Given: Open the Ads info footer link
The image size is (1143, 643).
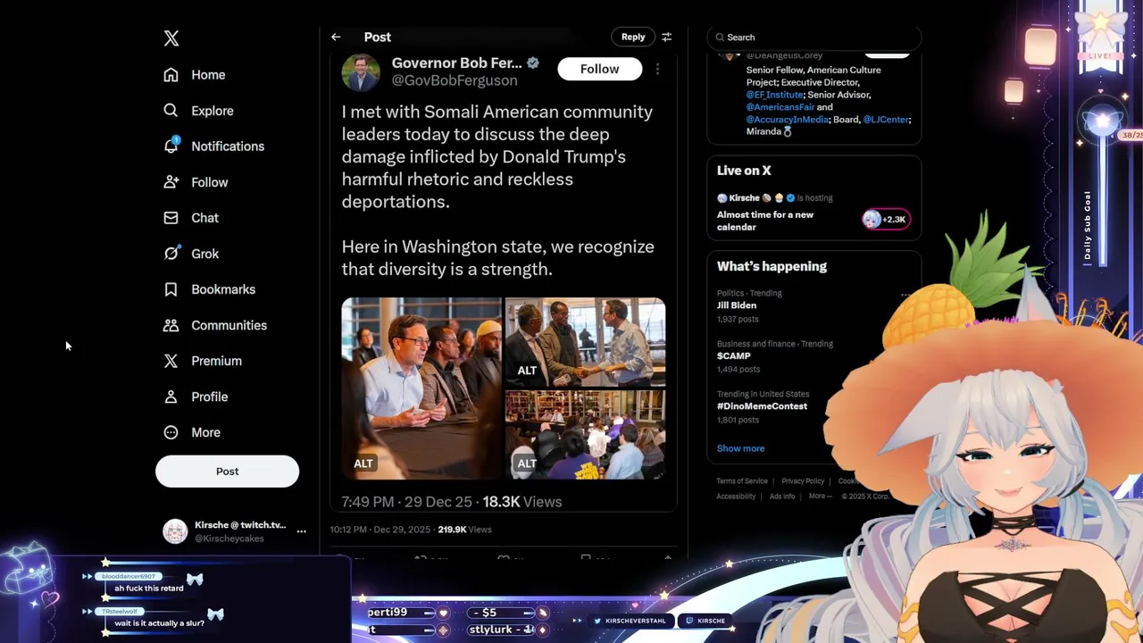Looking at the screenshot, I should [782, 497].
